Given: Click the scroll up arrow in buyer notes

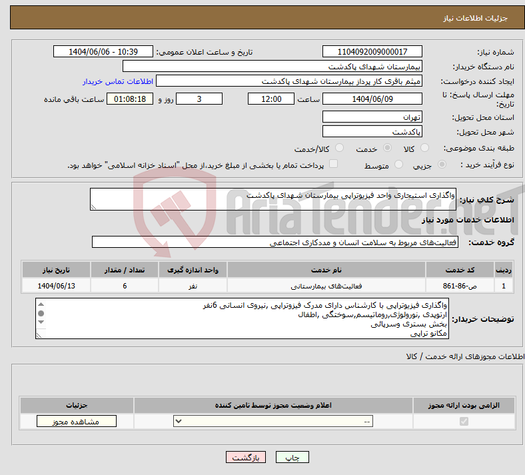Looking at the screenshot, I should click(x=41, y=304).
